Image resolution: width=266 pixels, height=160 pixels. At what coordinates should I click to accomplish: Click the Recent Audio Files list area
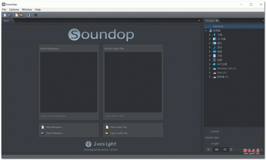tap(133, 82)
